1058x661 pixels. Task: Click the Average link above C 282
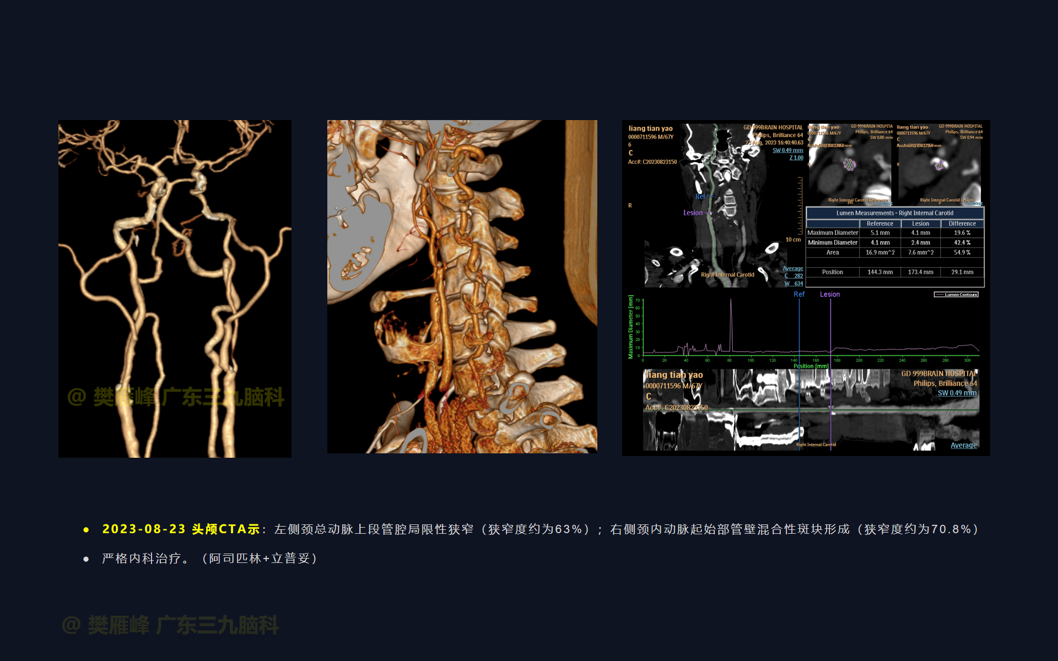coord(792,268)
